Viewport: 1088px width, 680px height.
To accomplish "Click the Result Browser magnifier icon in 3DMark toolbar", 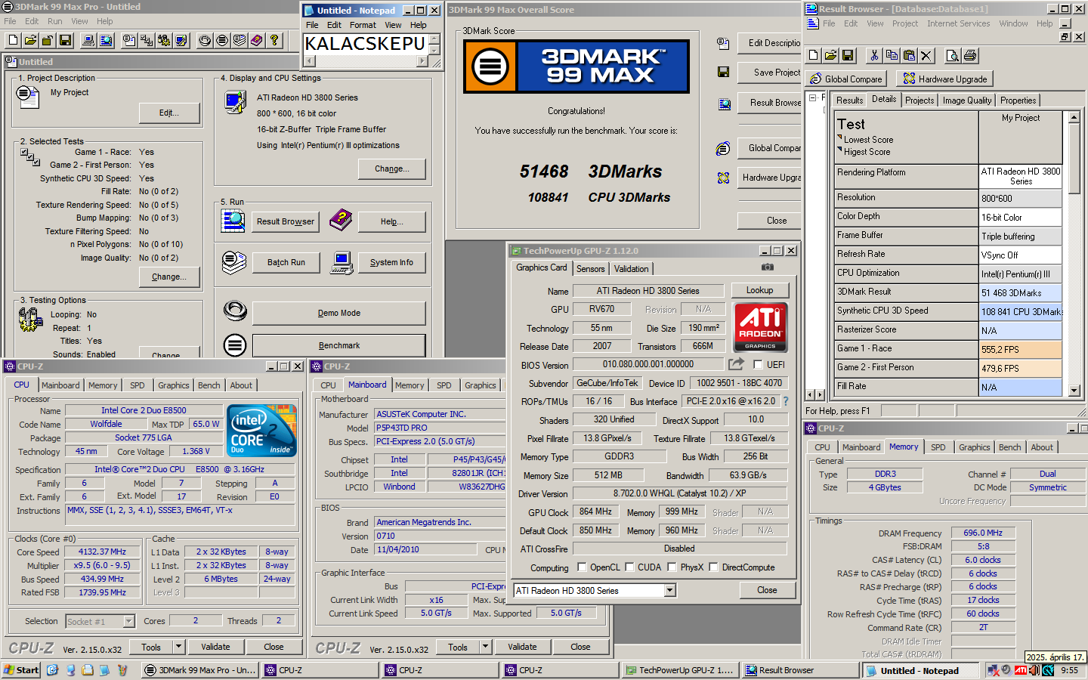I will click(106, 40).
